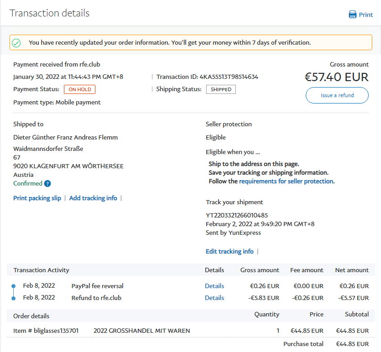Click tracking number YT2203321266010485
Screen dimensions: 381x352
click(x=237, y=215)
